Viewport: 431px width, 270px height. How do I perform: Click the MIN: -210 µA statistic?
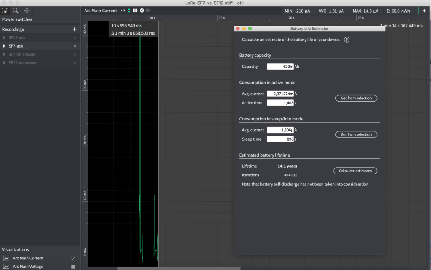pos(297,11)
